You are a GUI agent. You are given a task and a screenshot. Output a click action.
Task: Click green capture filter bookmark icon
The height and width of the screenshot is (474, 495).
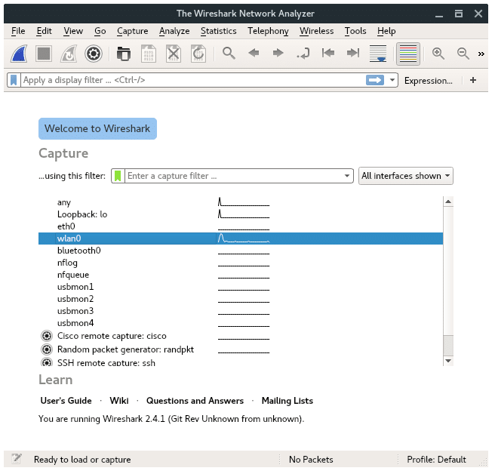118,176
